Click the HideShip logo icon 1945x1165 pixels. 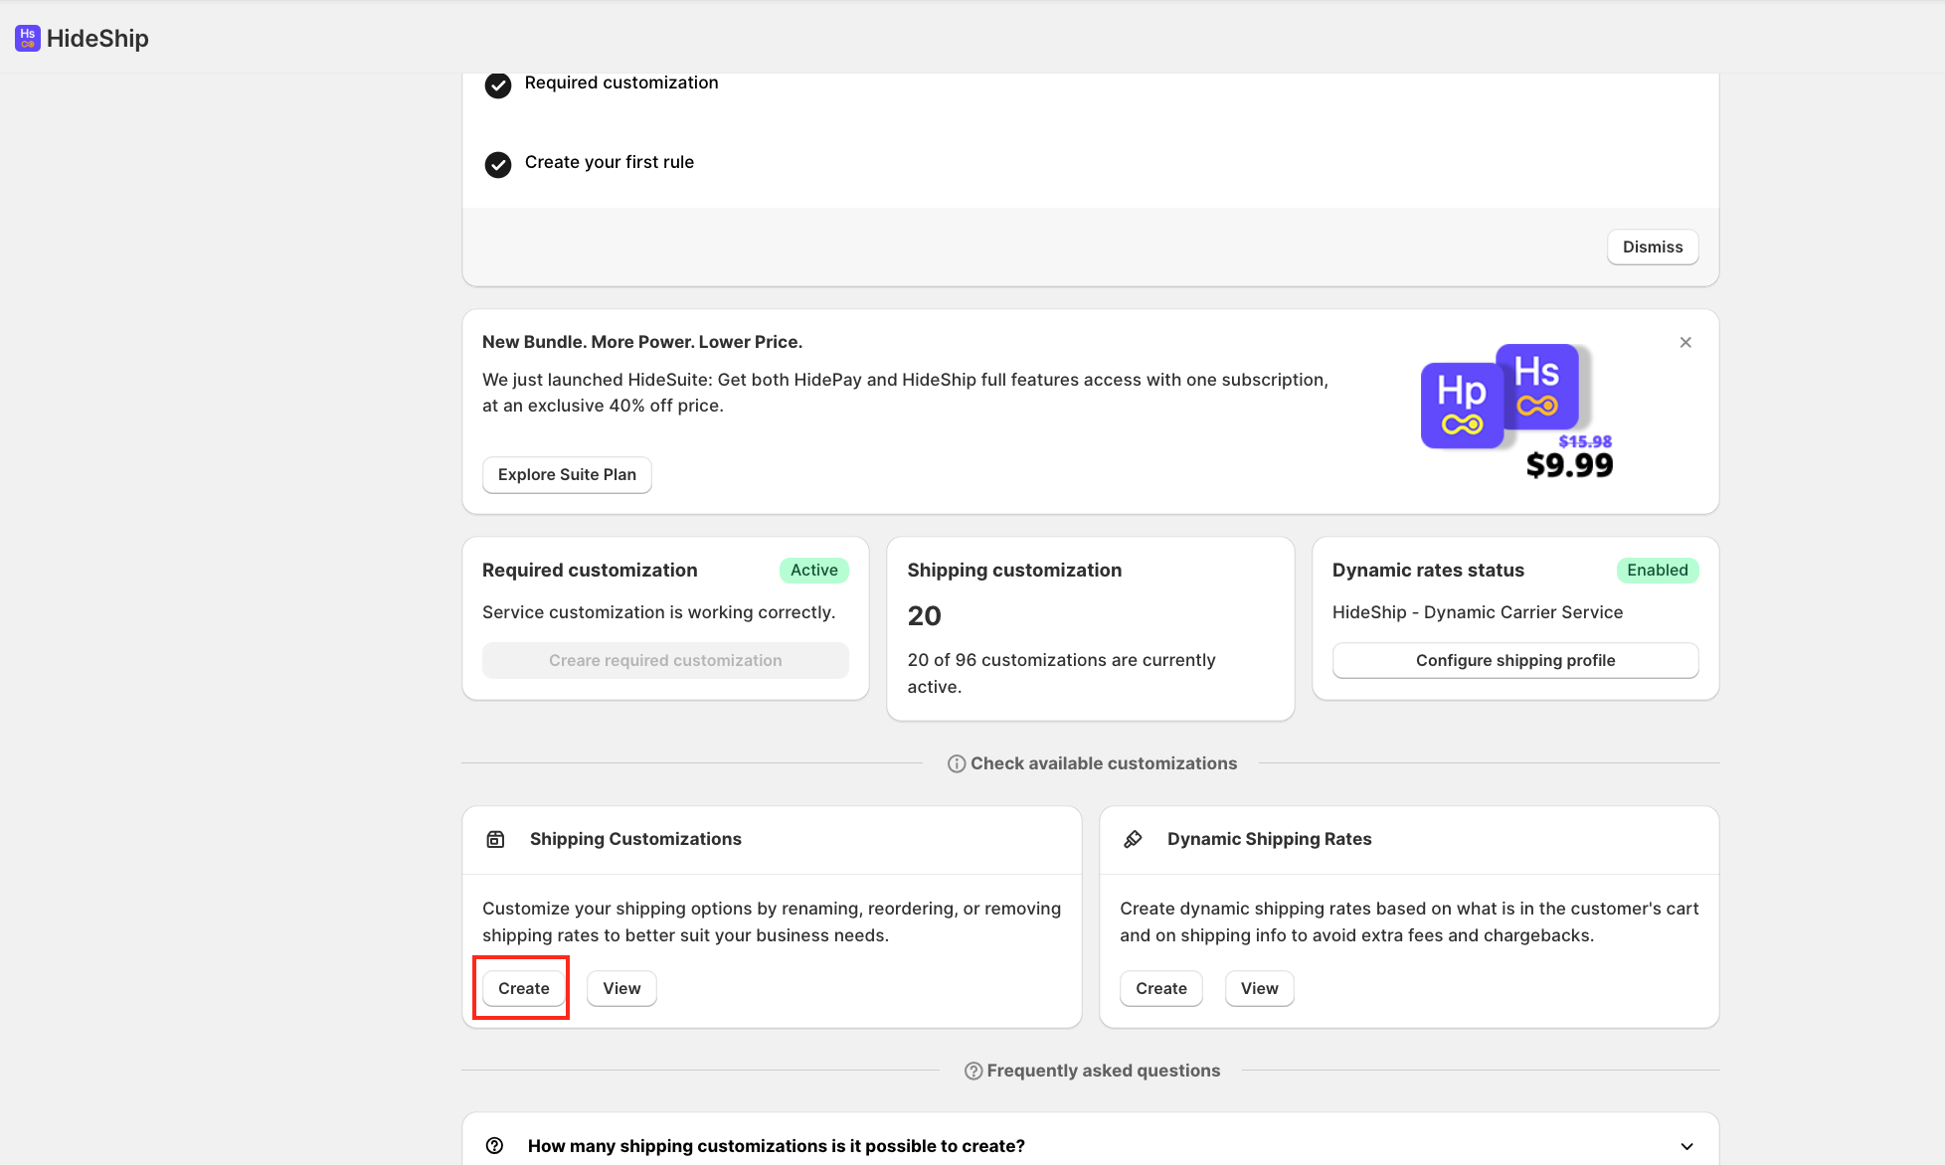[28, 38]
